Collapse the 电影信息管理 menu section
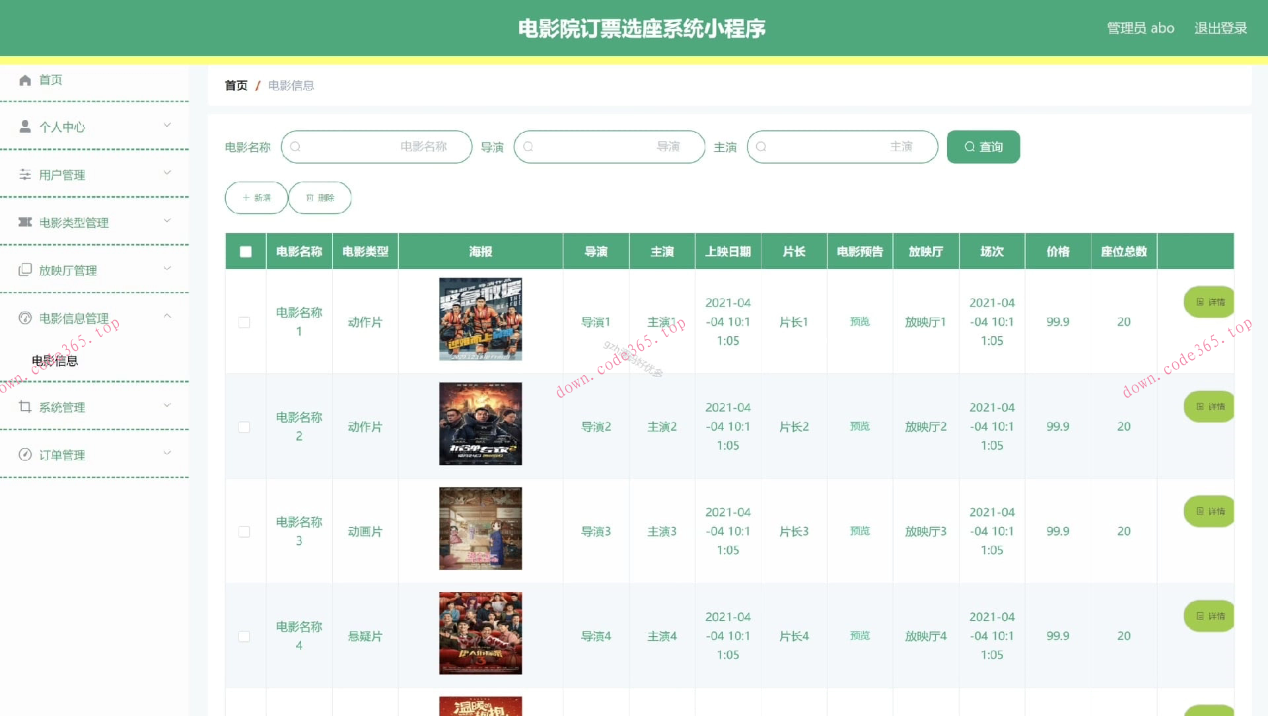This screenshot has height=716, width=1268. pos(166,316)
